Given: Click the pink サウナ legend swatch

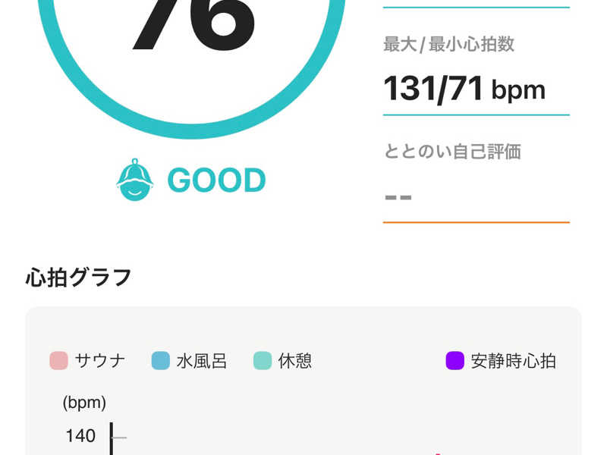Looking at the screenshot, I should (58, 360).
